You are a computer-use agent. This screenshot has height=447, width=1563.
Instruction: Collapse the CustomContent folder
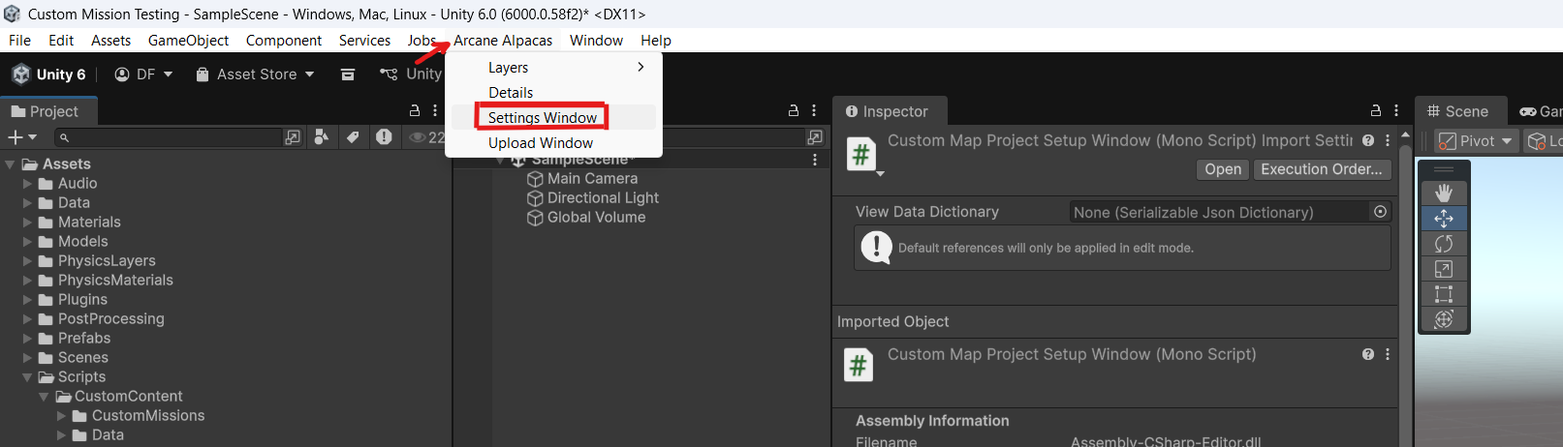click(x=44, y=397)
